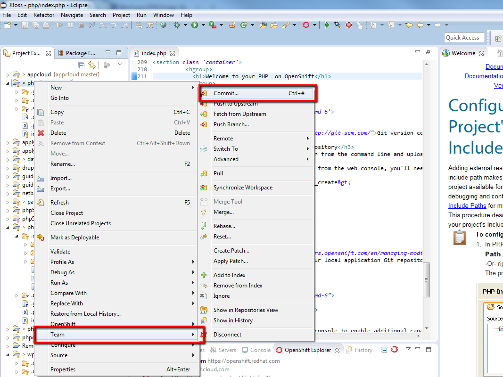Open the Run button dropdown arrow
The height and width of the screenshot is (377, 503).
(x=203, y=25)
